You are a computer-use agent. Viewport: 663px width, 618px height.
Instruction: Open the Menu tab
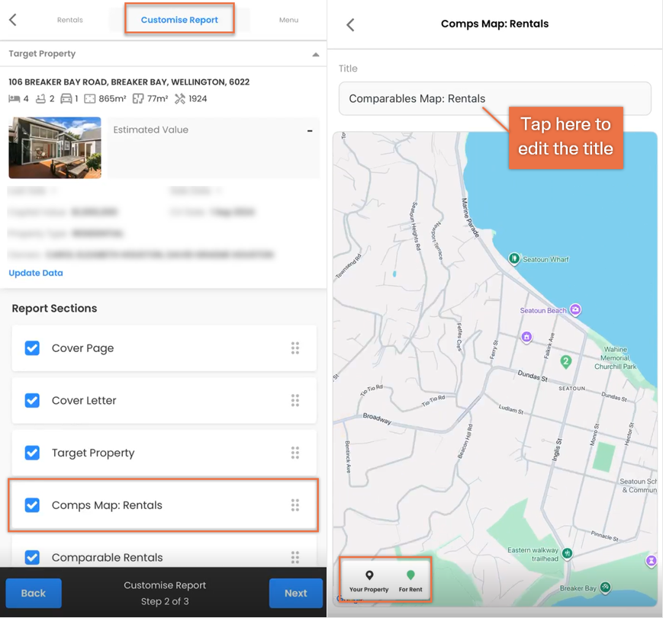point(289,20)
